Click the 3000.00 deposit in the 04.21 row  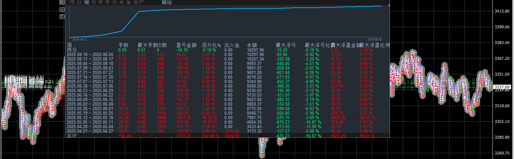(x=232, y=131)
